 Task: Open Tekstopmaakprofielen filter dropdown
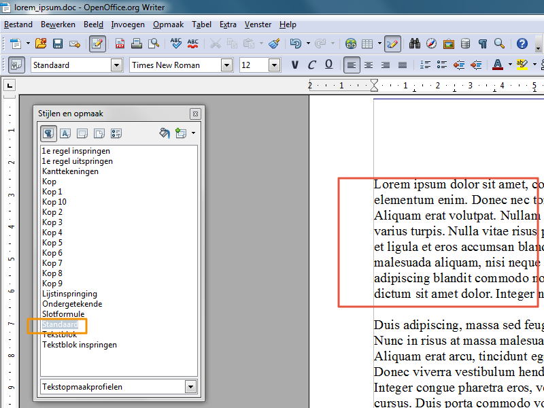(190, 387)
